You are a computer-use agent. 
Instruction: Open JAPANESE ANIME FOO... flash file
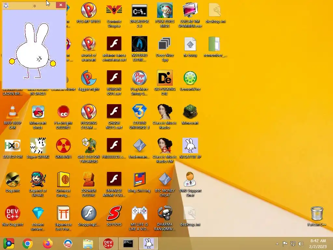[114, 179]
